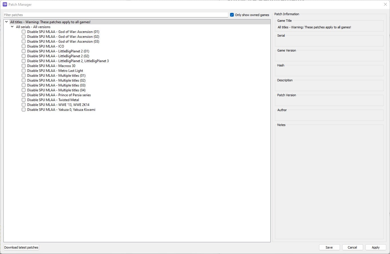Check the Metro Last Light patch box

click(x=24, y=71)
